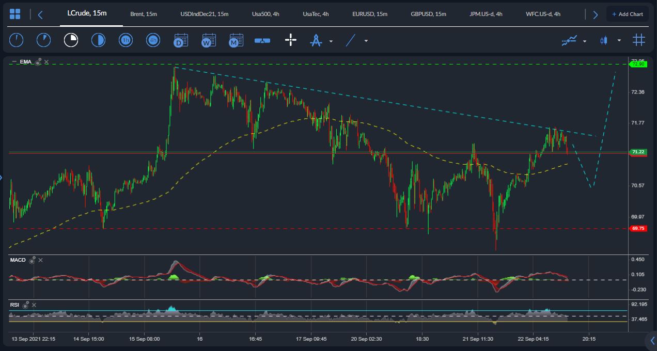Collapse the EMA legend with minus
The width and height of the screenshot is (657, 351).
point(14,62)
